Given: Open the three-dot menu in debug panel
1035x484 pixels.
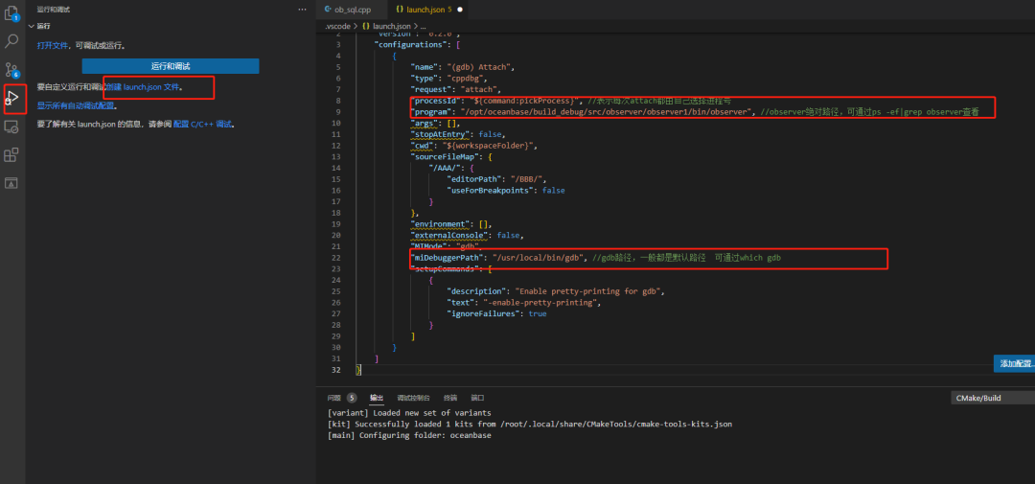Looking at the screenshot, I should pyautogui.click(x=302, y=10).
